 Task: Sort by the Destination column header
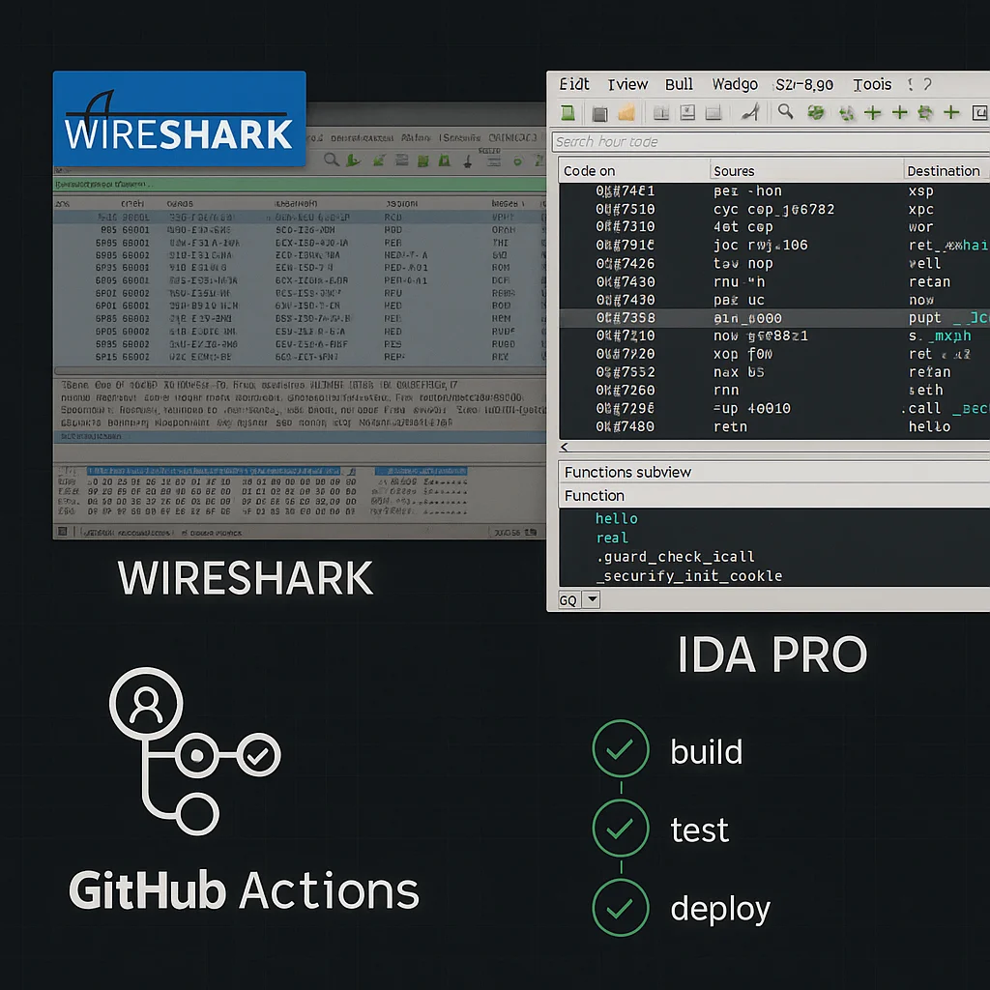(x=946, y=170)
